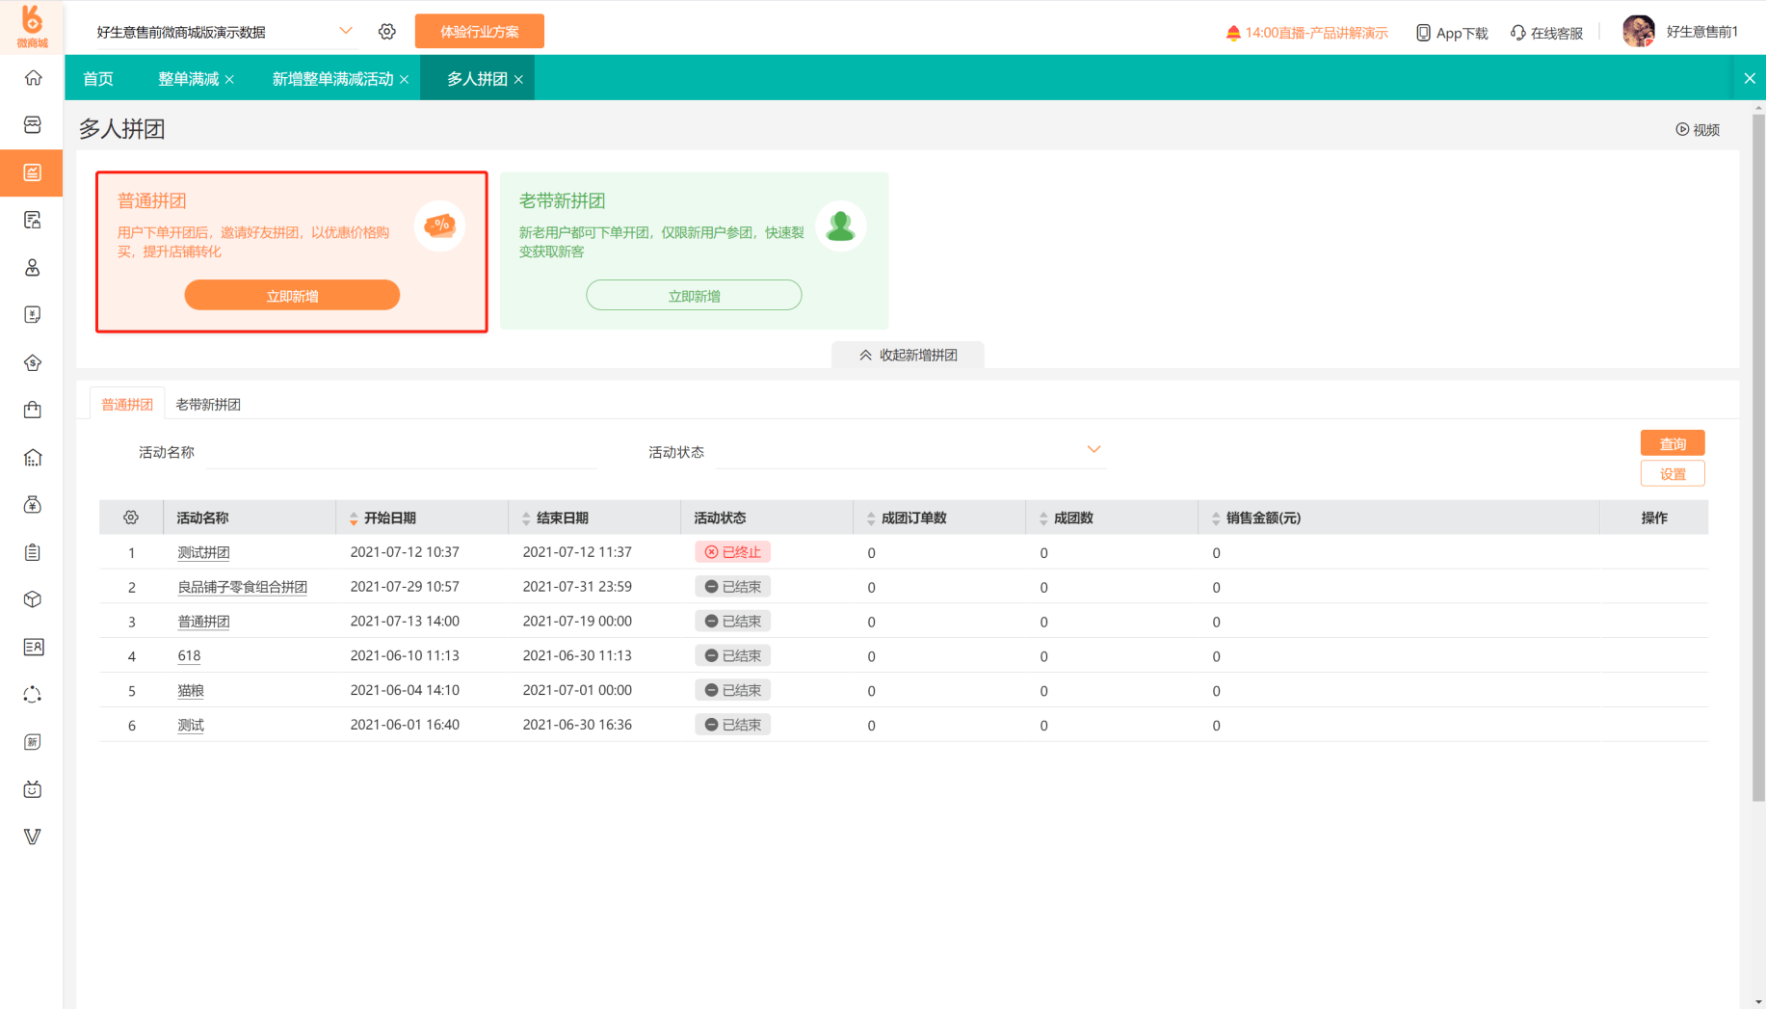Click the 视频 play icon
The width and height of the screenshot is (1766, 1009).
click(1682, 129)
